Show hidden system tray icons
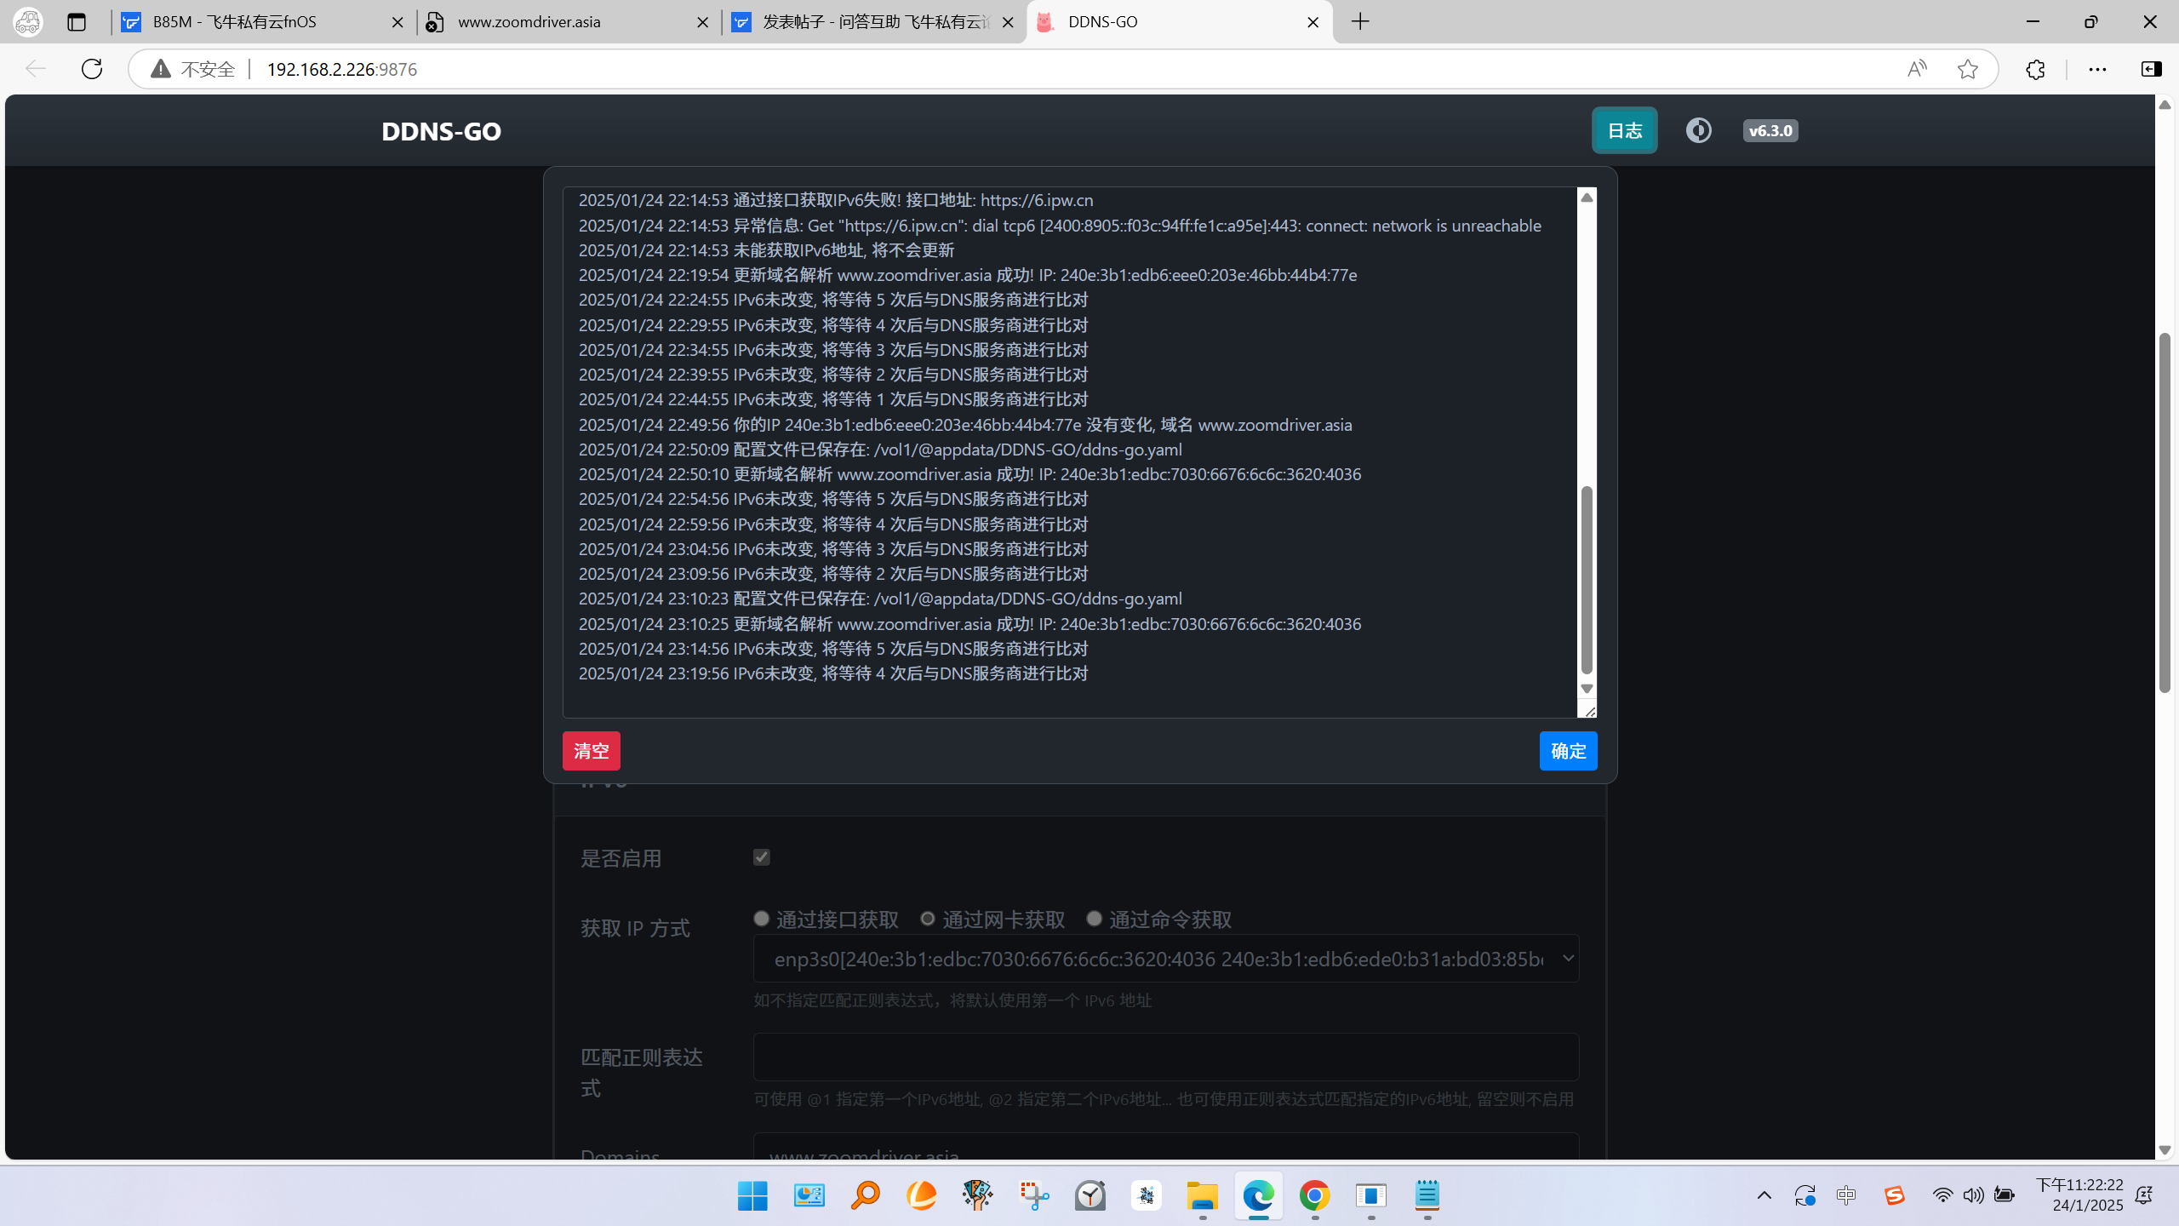This screenshot has height=1226, width=2179. point(1764,1196)
